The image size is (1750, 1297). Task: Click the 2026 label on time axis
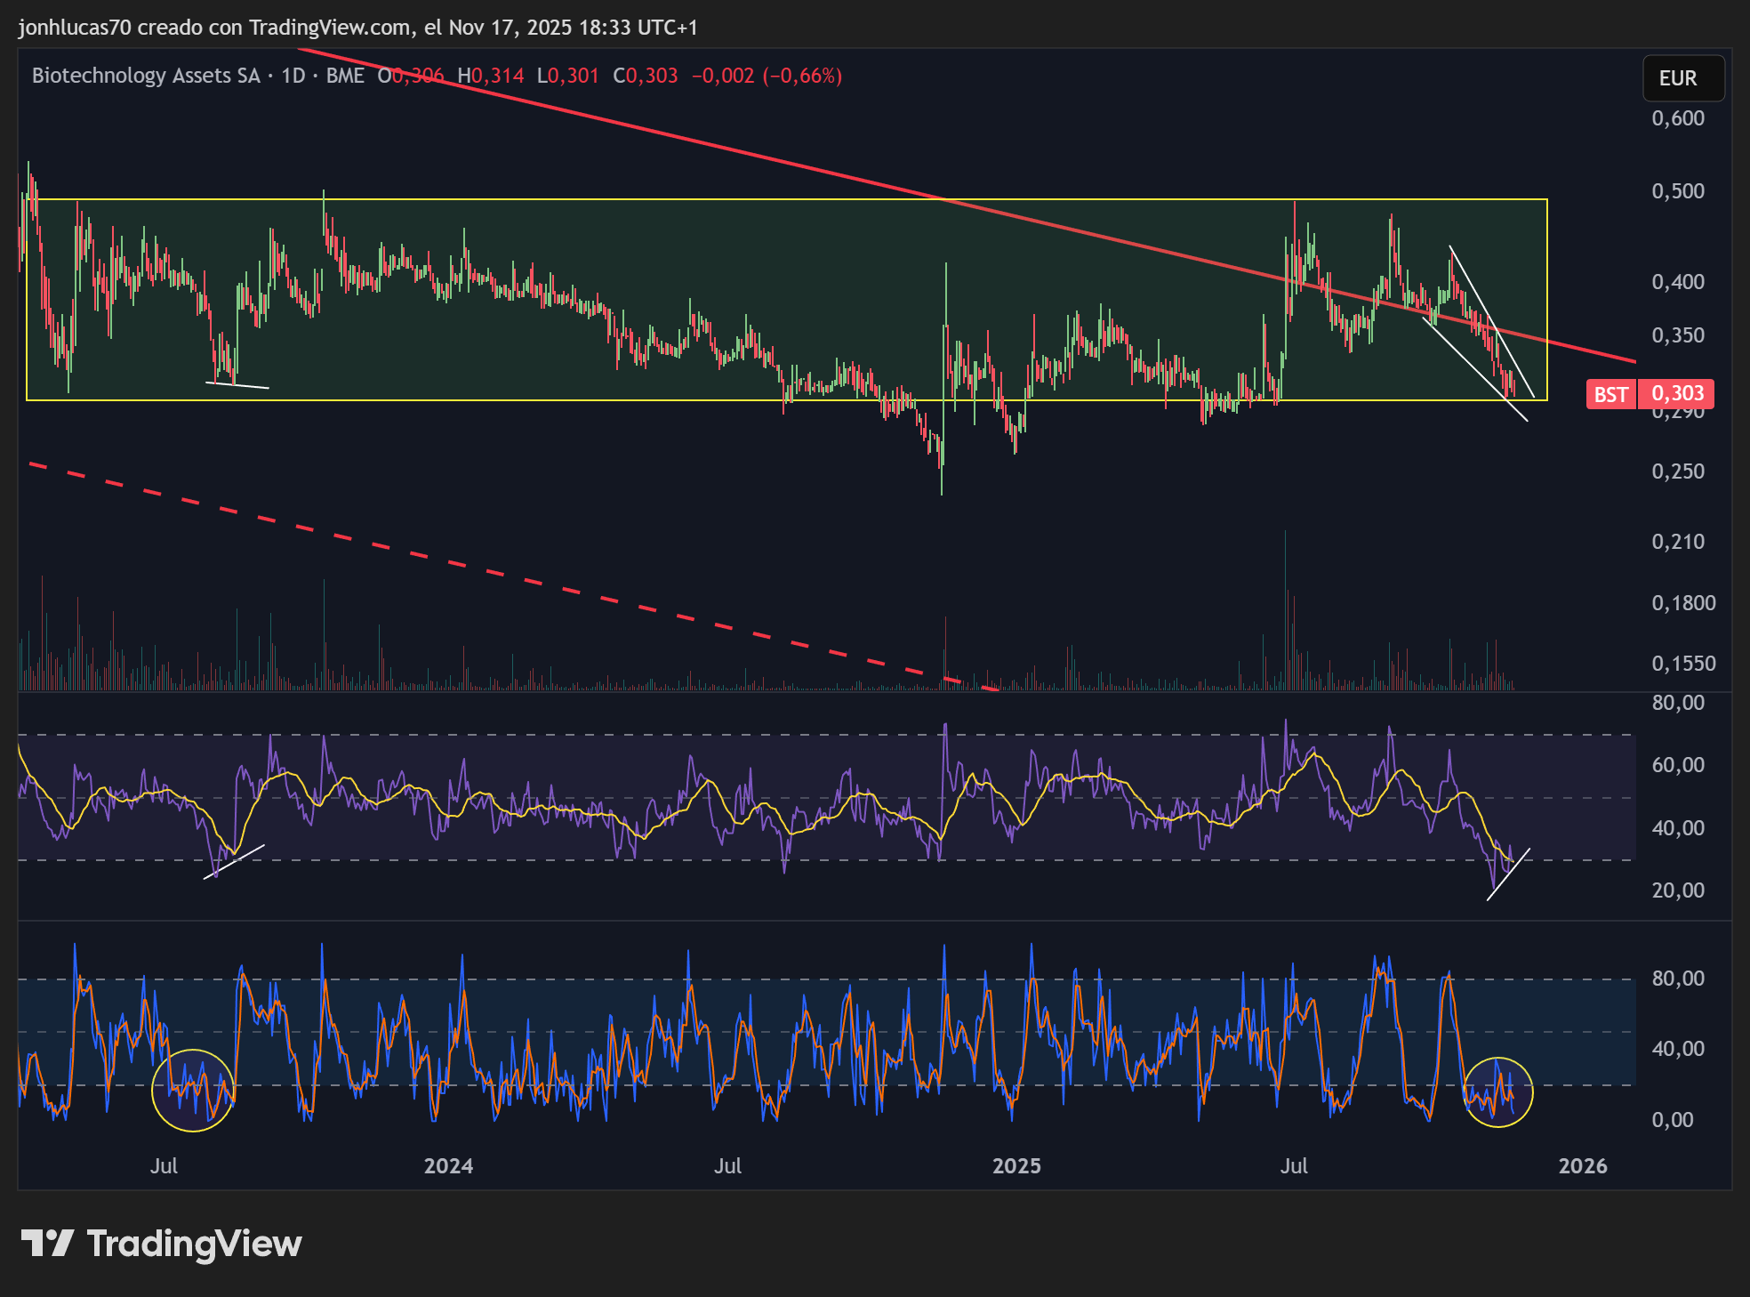pyautogui.click(x=1582, y=1166)
